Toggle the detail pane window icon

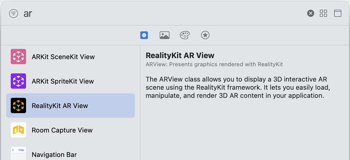(x=338, y=13)
